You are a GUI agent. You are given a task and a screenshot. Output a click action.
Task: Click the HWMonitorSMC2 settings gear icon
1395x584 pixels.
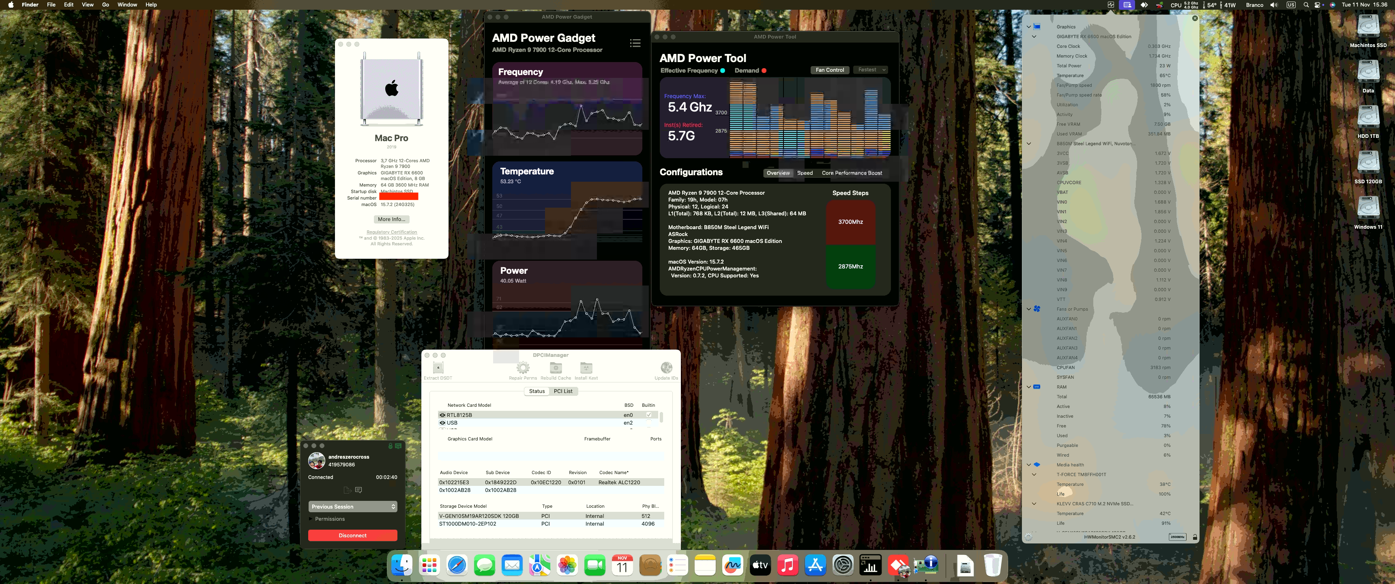1028,537
